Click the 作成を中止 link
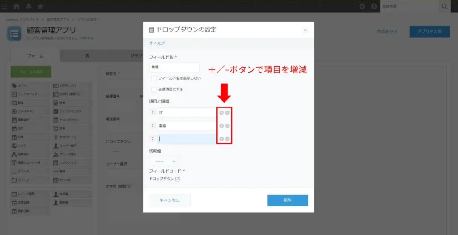Image resolution: width=458 pixels, height=235 pixels. click(387, 32)
